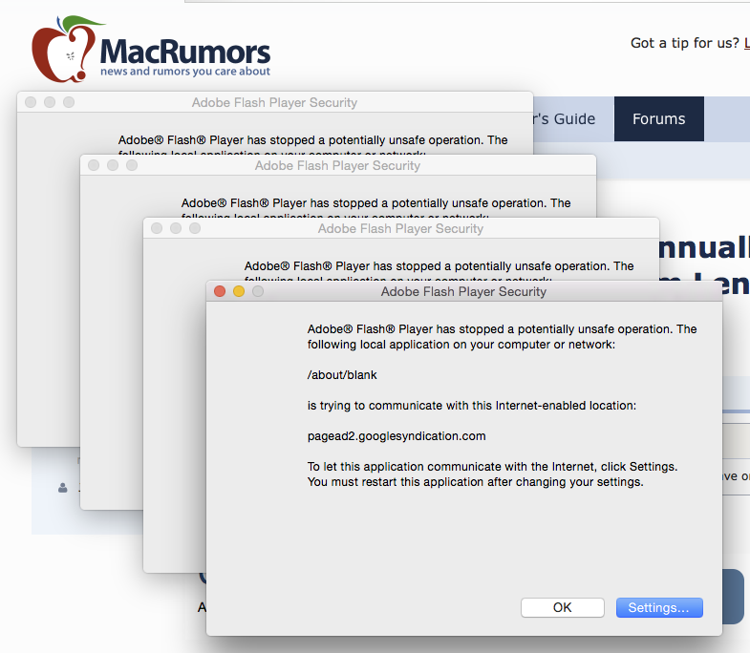Click the title bar of the rearmost Flash dialog
Viewport: 750px width, 653px height.
click(x=274, y=102)
